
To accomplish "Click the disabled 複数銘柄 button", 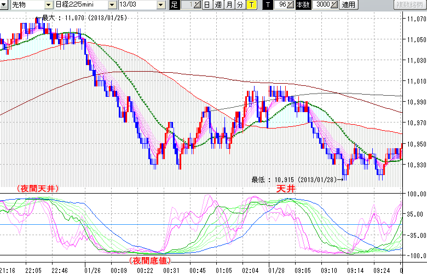I will tap(409, 5).
